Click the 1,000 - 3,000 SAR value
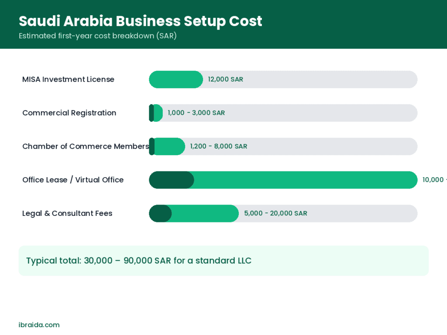 tap(196, 113)
